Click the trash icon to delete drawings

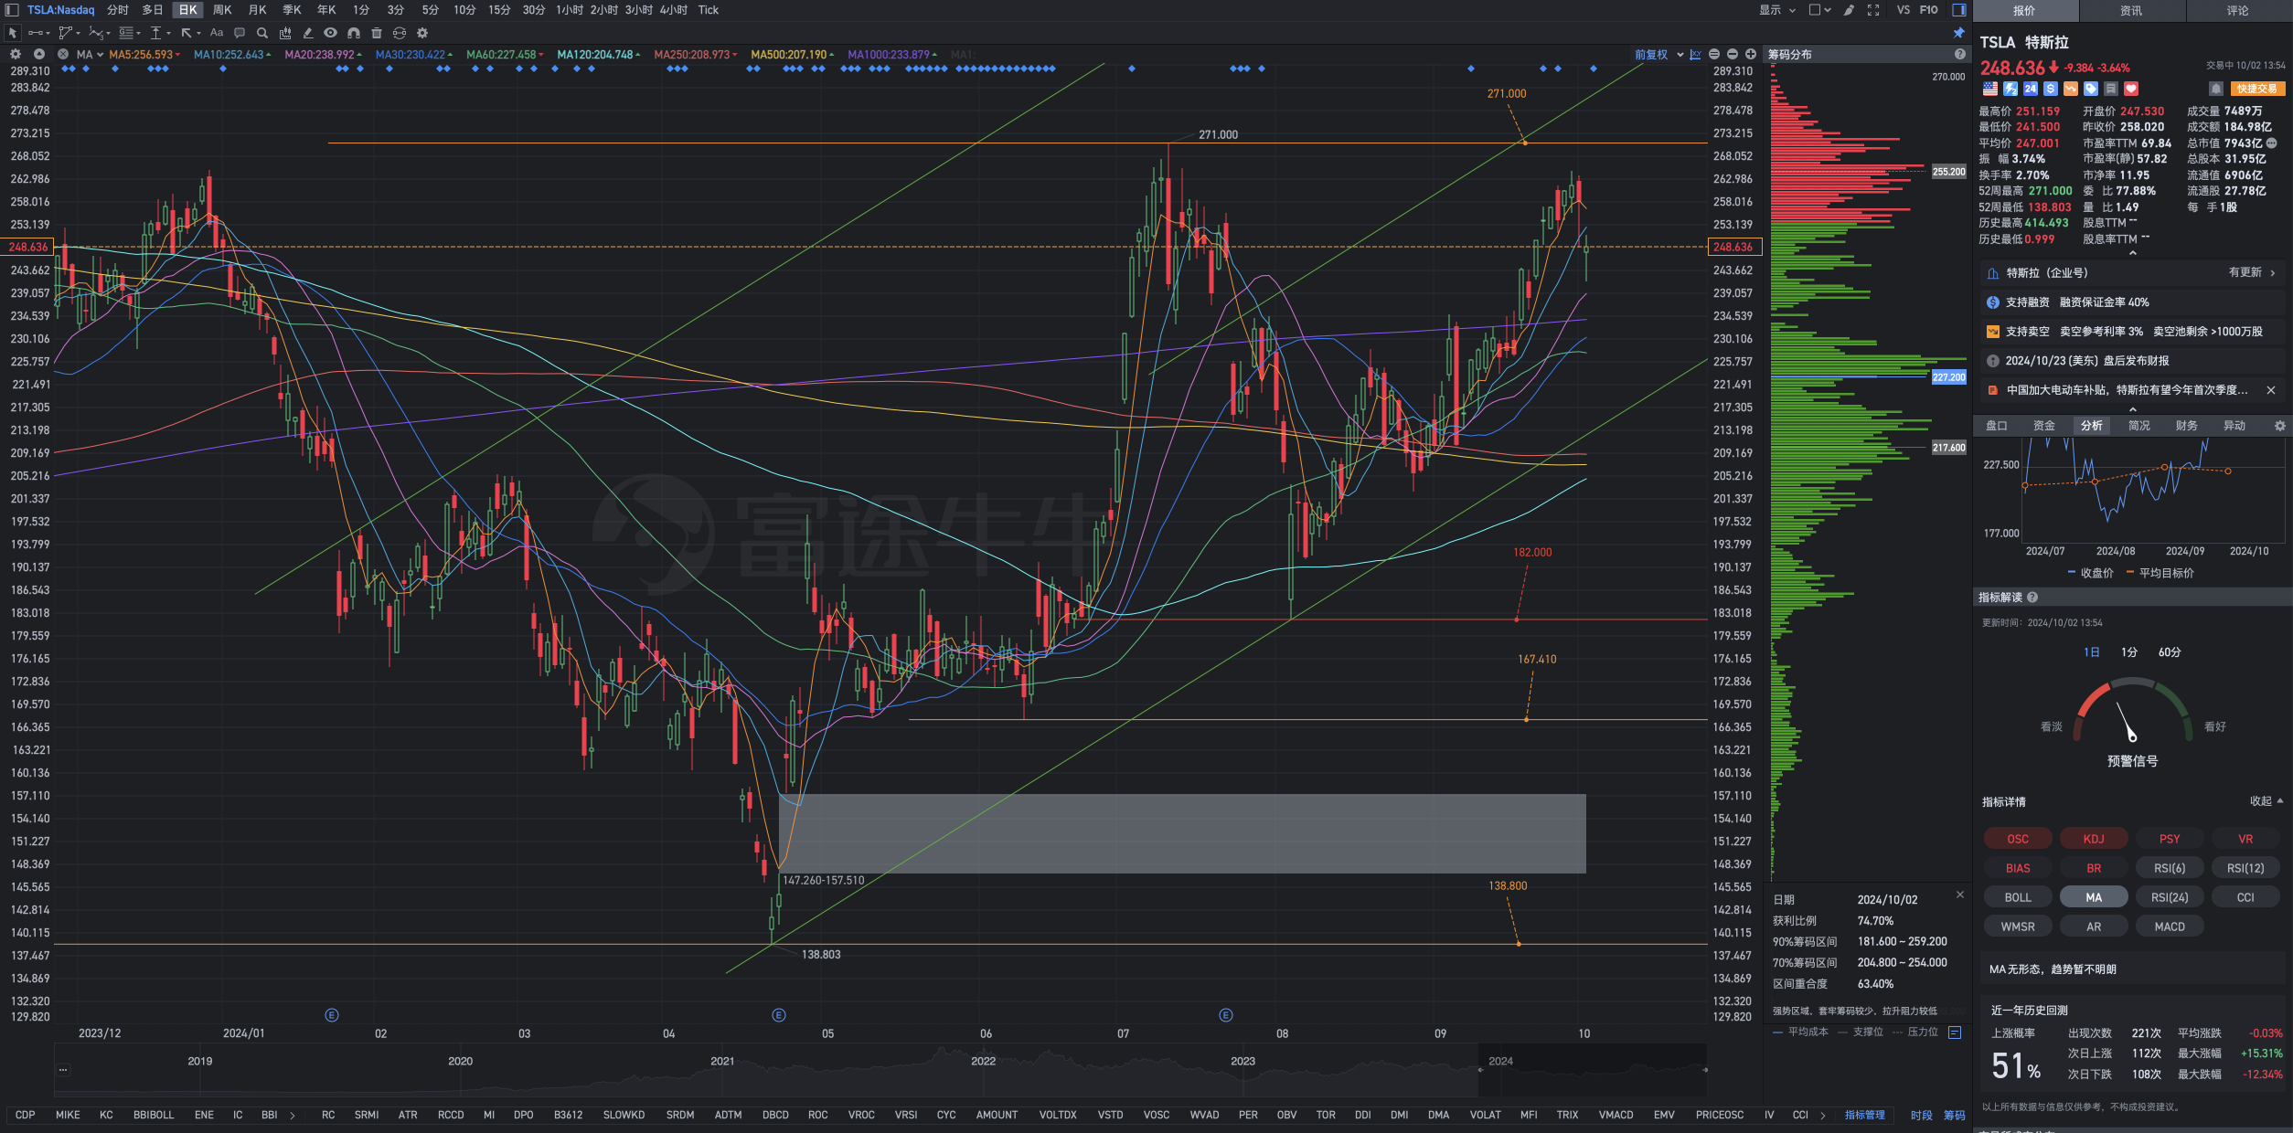coord(377,33)
